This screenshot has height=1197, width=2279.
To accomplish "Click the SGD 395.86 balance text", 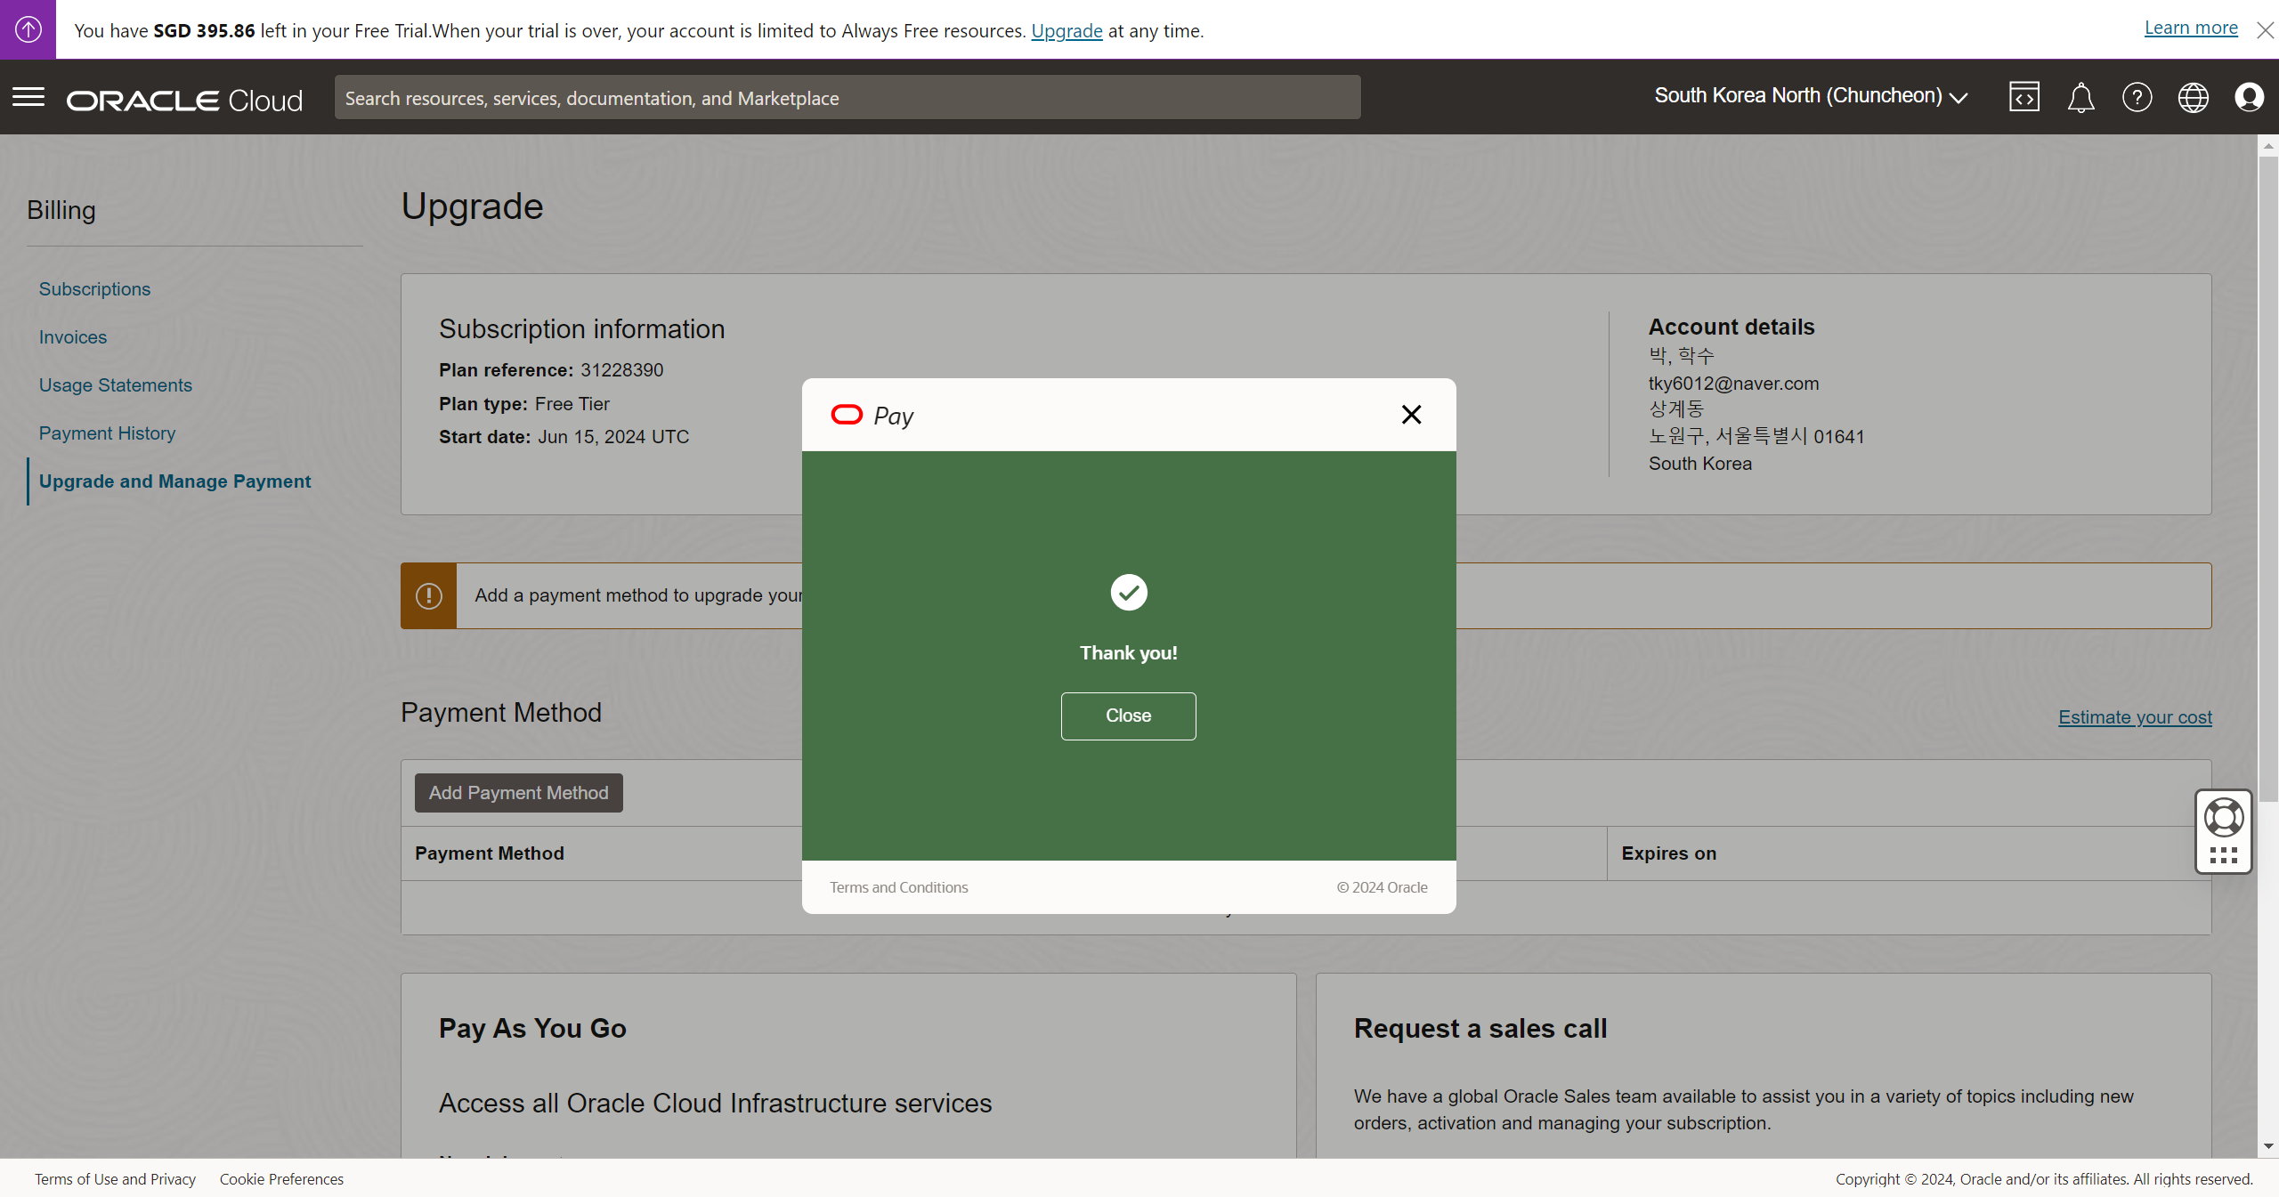I will click(x=204, y=30).
